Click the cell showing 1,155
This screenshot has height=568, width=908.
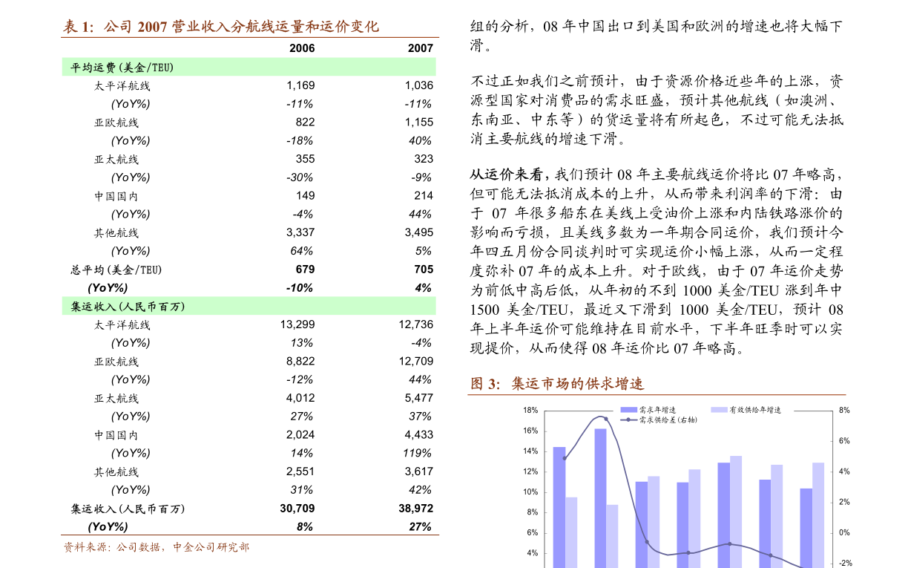(x=419, y=123)
